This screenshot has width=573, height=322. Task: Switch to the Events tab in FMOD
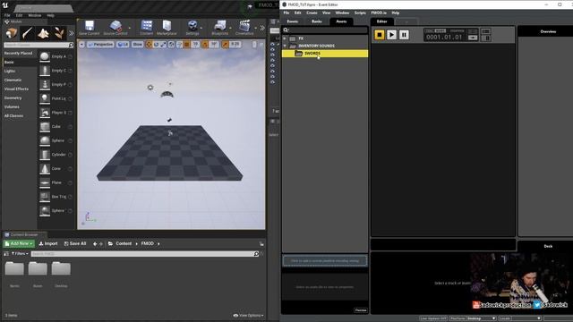293,21
